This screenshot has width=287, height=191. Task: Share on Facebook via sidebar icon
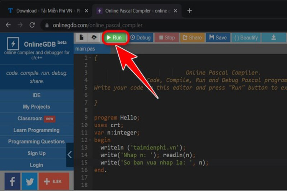point(12,181)
